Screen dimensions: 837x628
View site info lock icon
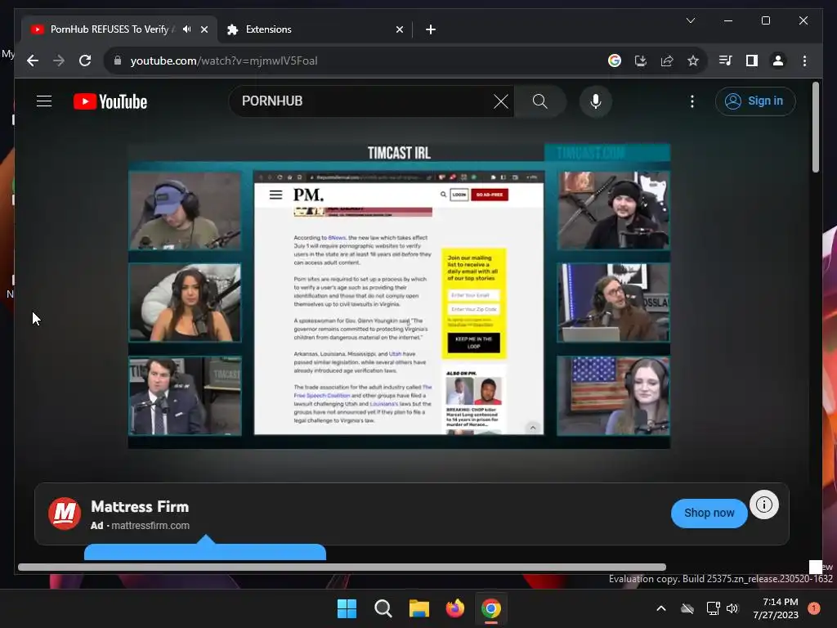(x=118, y=61)
